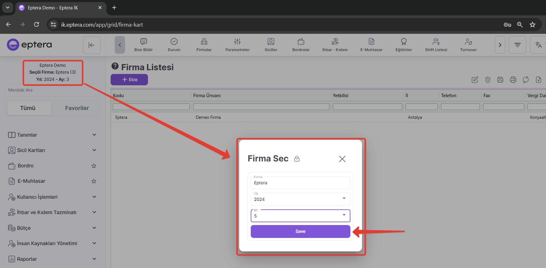The image size is (546, 268).
Task: Collapse the sidebar with the arrow icon
Action: pyautogui.click(x=92, y=45)
